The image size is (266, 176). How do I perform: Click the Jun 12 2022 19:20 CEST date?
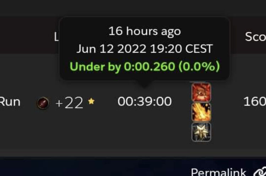145,49
